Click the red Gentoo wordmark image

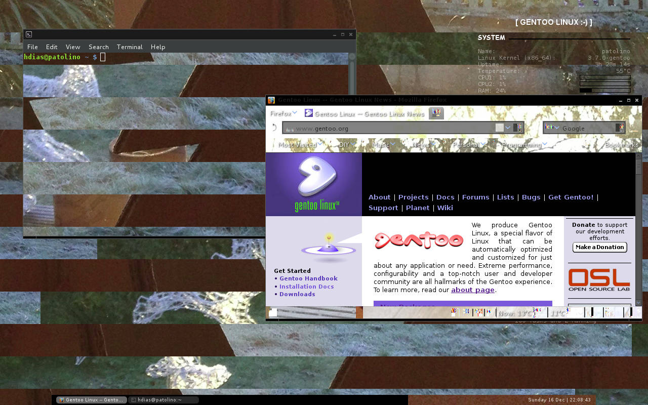coord(419,240)
